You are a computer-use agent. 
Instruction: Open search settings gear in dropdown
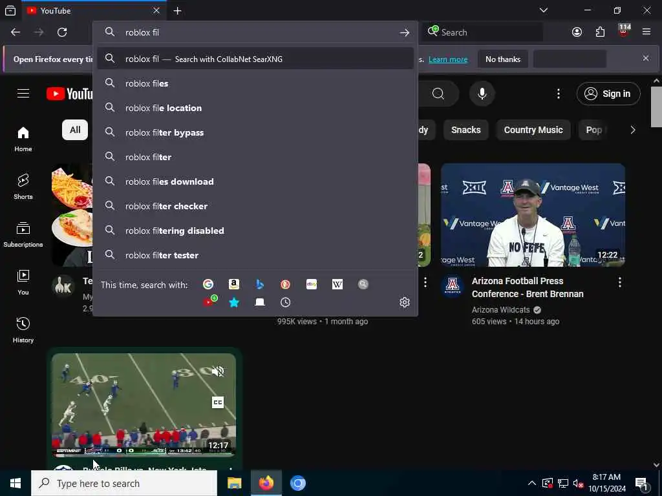click(405, 302)
